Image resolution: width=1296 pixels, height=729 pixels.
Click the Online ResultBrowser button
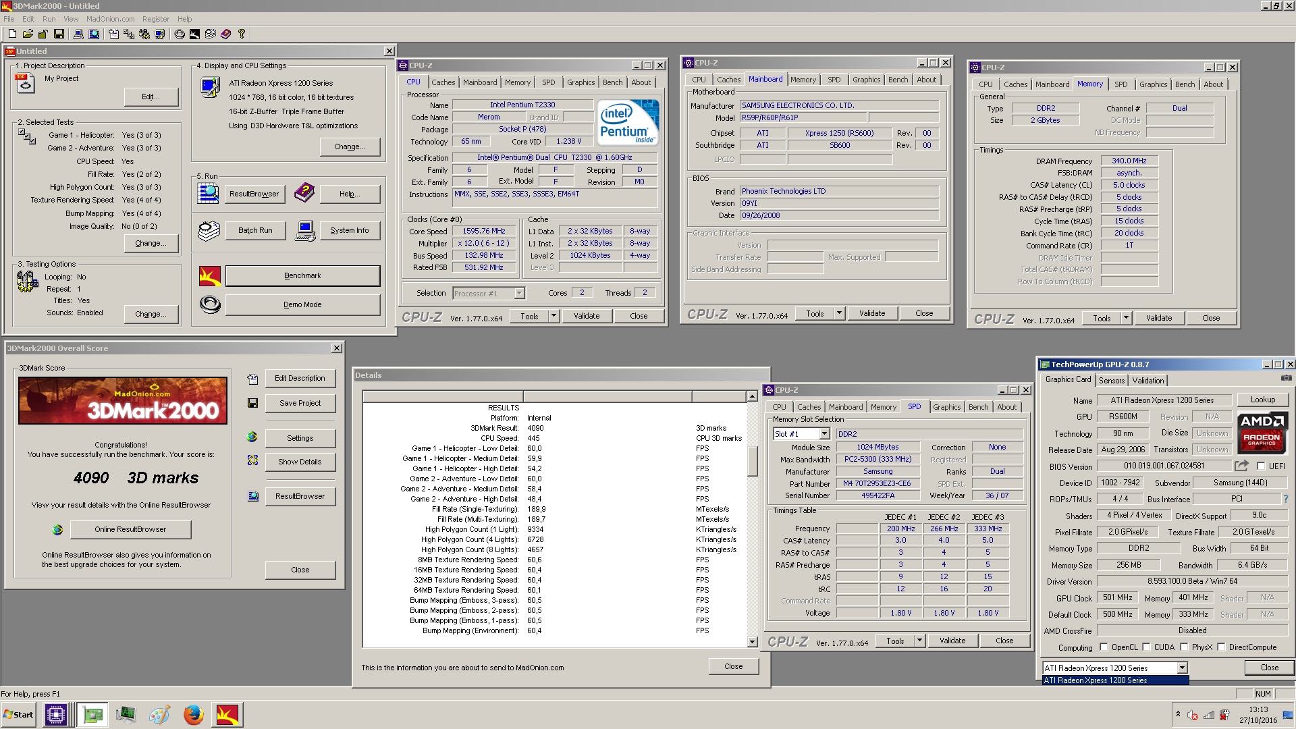tap(130, 529)
